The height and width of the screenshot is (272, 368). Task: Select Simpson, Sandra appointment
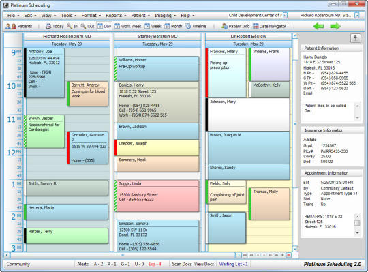click(157, 236)
